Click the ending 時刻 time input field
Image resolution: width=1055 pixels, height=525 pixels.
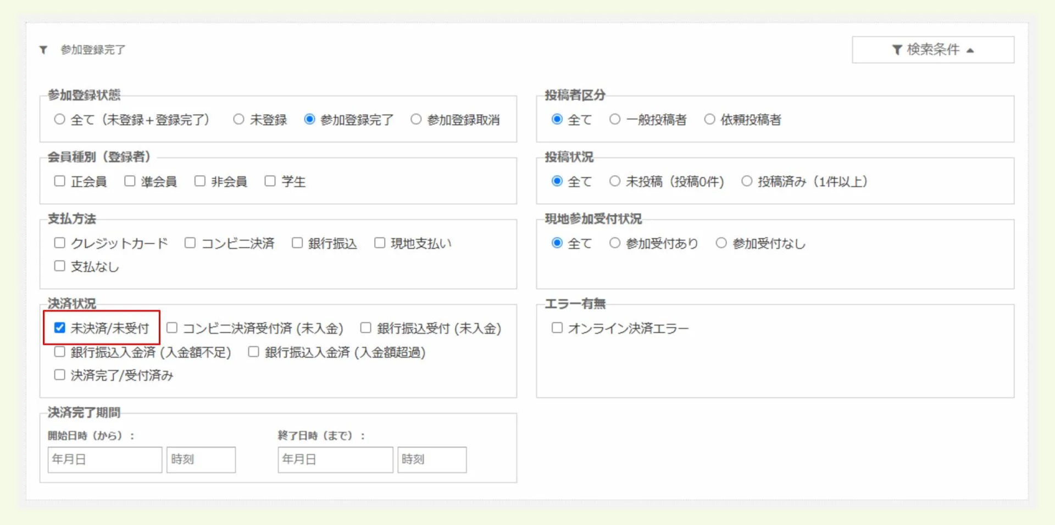coord(432,460)
